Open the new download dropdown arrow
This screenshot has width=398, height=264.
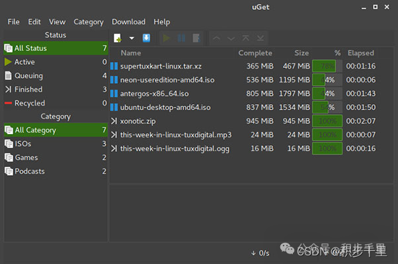[132, 38]
